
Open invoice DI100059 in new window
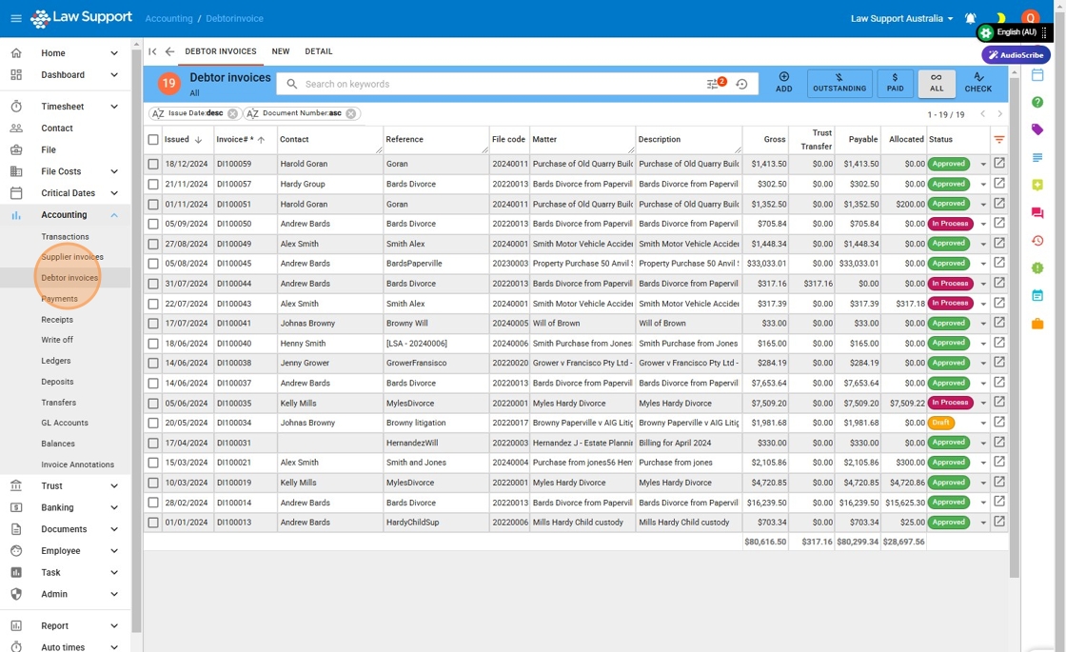[x=999, y=164]
